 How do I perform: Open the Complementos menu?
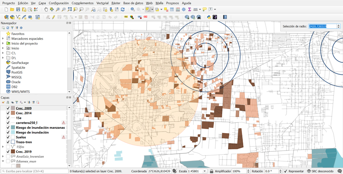click(x=82, y=3)
